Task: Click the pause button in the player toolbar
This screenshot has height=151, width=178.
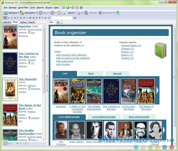Action: pos(73,7)
